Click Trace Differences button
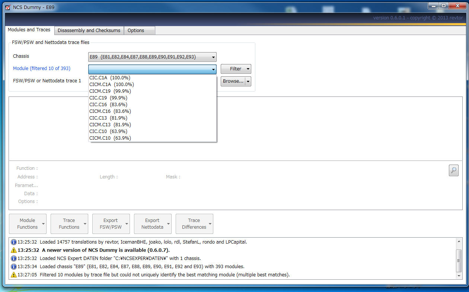The width and height of the screenshot is (469, 292). 194,224
